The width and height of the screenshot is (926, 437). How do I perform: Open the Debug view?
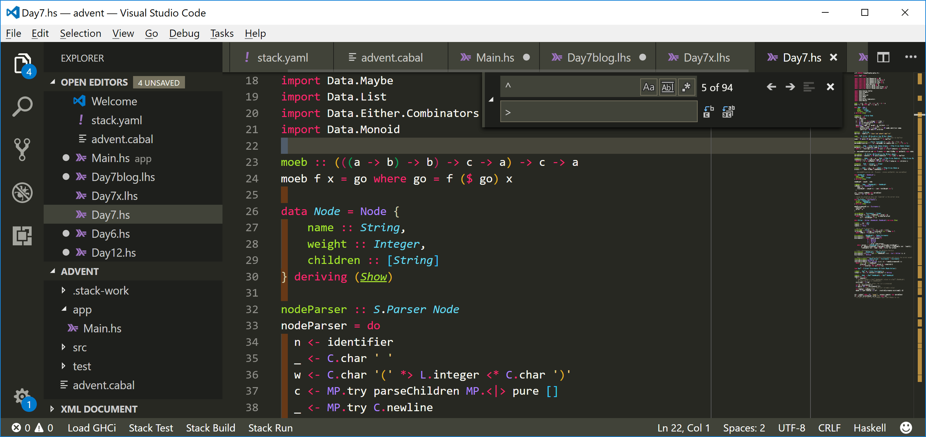coord(22,192)
